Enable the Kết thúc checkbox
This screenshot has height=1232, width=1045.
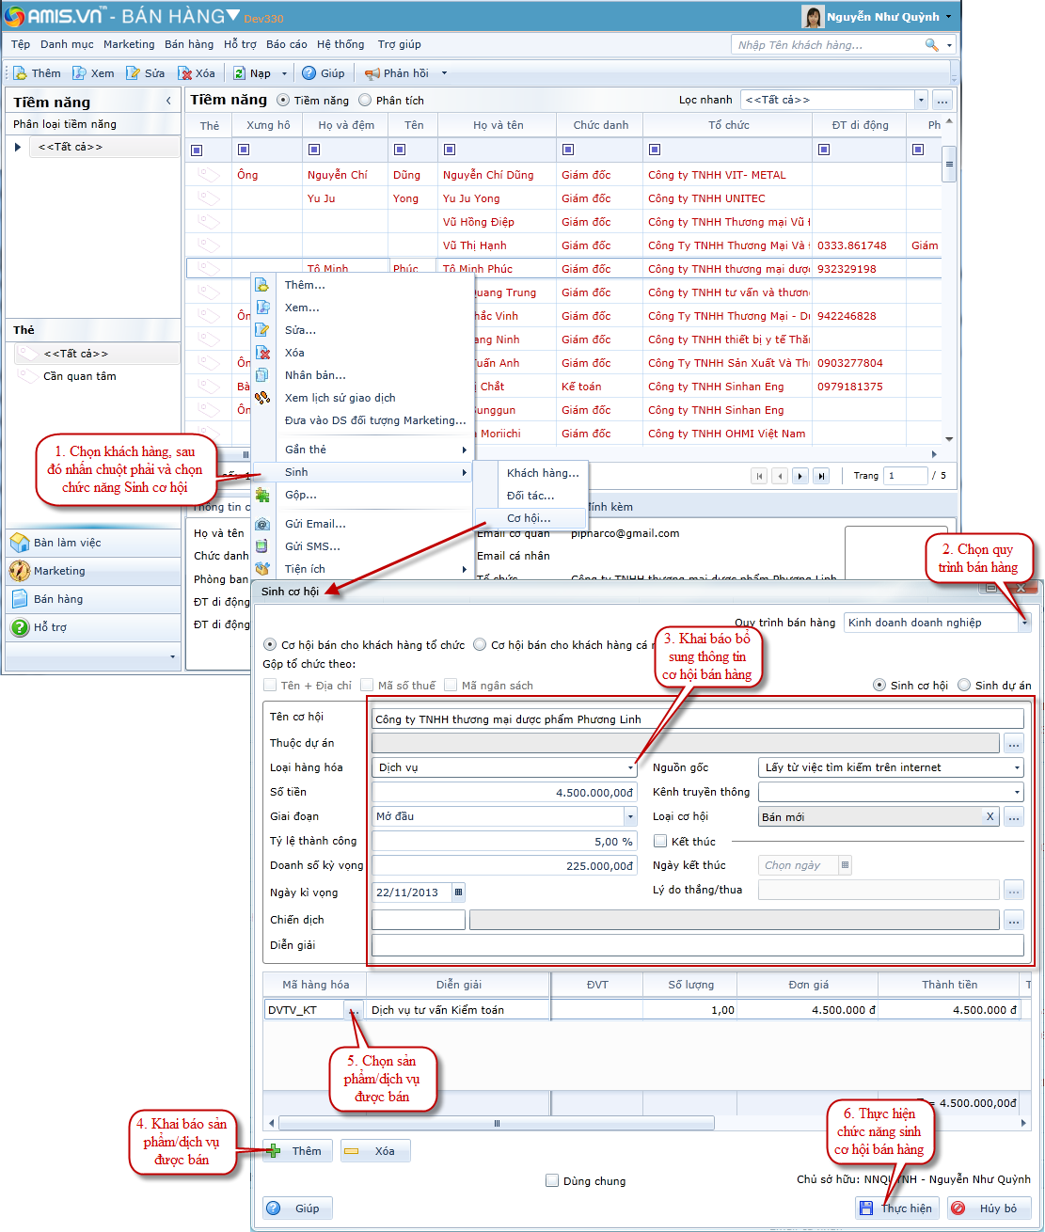[660, 841]
